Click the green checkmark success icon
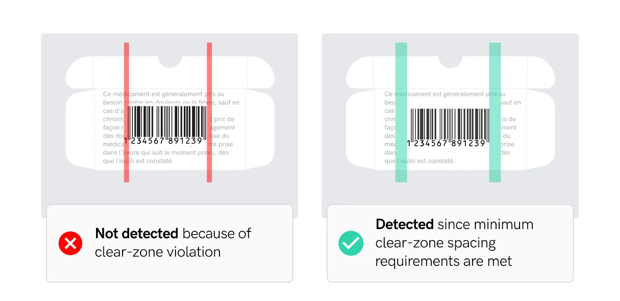620x301 pixels. coord(351,243)
